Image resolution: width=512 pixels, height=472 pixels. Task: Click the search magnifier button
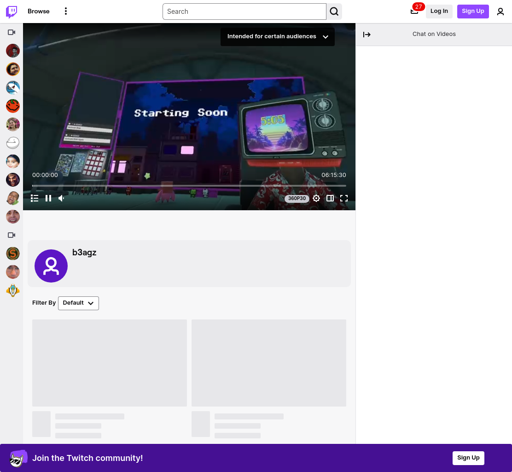pos(334,12)
